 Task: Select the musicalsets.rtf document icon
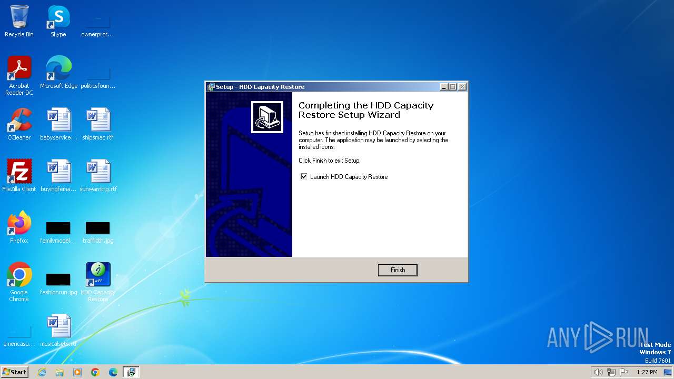(x=58, y=331)
